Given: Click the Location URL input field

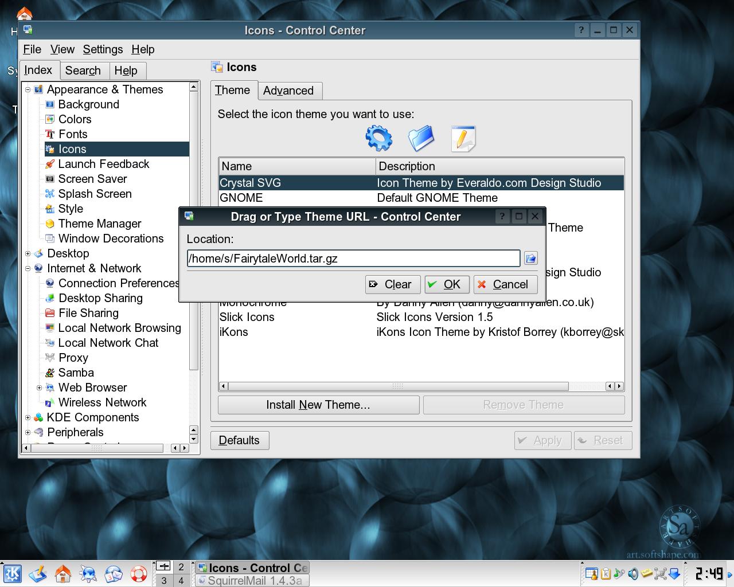Looking at the screenshot, I should [x=353, y=259].
